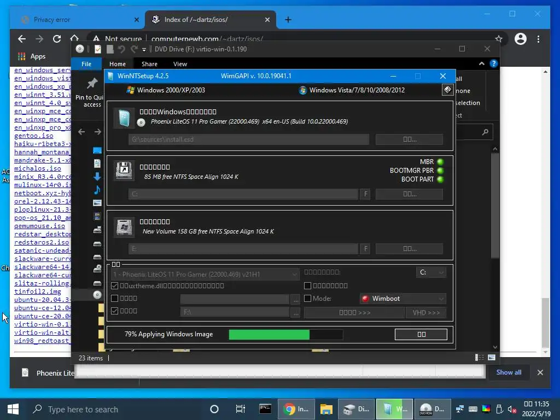
Task: Open File Explorer from the taskbar
Action: (326, 409)
